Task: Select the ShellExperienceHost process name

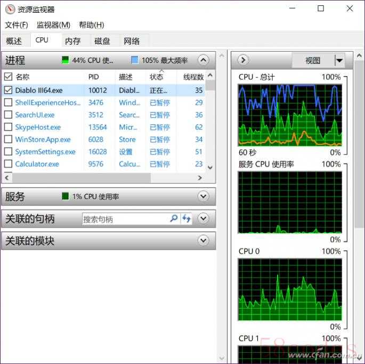Action: pos(48,102)
